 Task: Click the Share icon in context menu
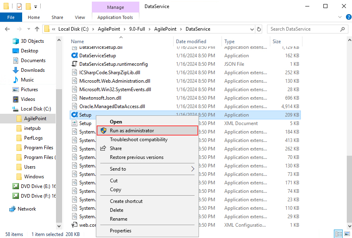(103, 148)
